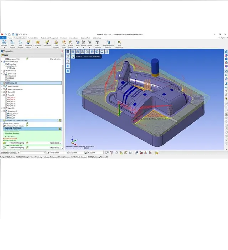Click the blue cylindrical cutting tool in viewport
Viewport: 228px width, 250px height.
[x=155, y=67]
